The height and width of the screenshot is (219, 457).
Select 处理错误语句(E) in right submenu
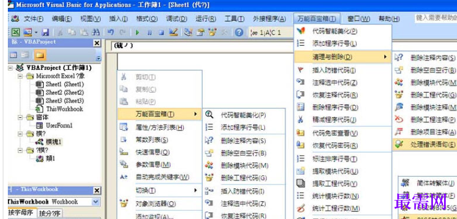pos(425,145)
